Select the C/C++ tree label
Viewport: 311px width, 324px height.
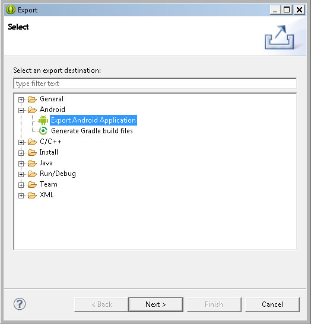coord(50,142)
